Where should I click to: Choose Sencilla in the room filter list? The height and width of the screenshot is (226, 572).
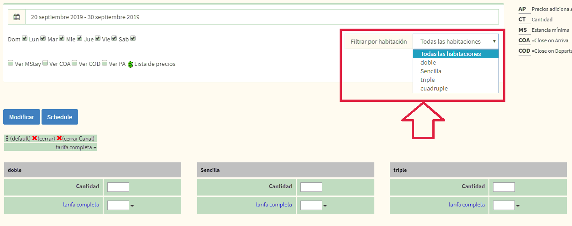[430, 71]
